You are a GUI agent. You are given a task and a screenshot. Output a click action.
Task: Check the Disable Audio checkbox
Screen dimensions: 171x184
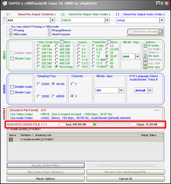point(12,87)
